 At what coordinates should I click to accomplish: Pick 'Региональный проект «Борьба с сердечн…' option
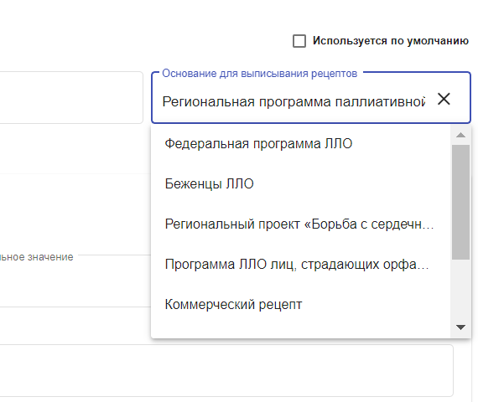(x=301, y=224)
